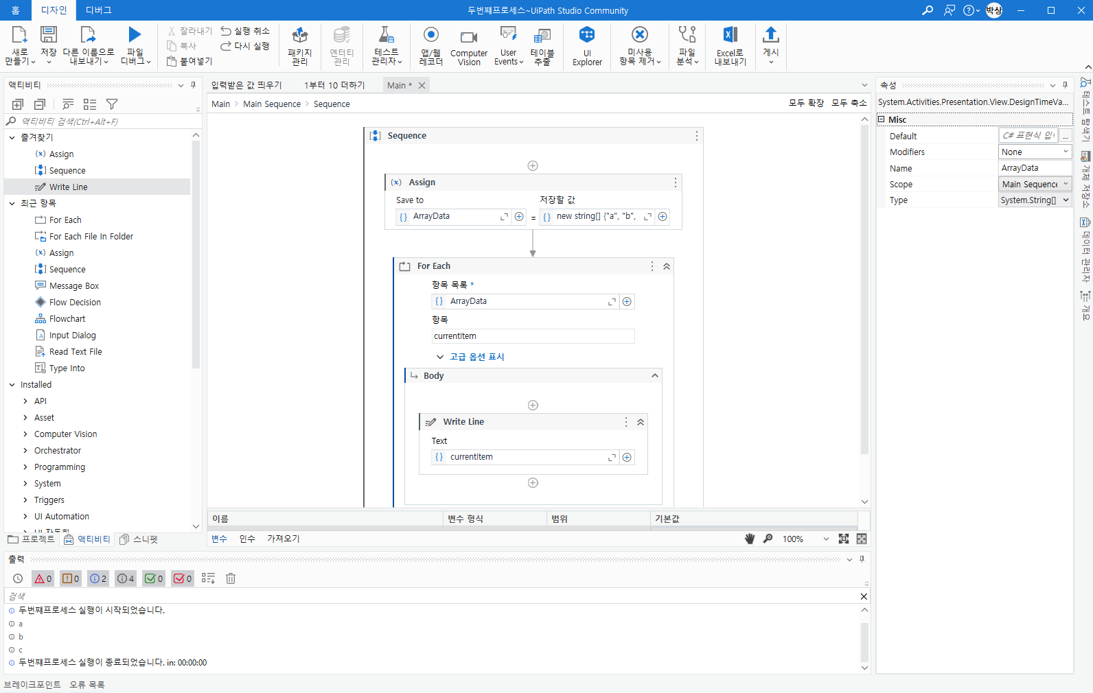Toggle passed test filter in output
Image resolution: width=1093 pixels, height=693 pixels.
pyautogui.click(x=154, y=578)
